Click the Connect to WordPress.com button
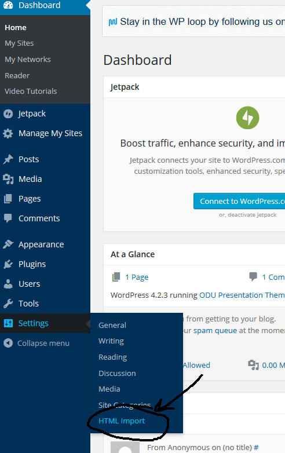The image size is (285, 453). pos(239,201)
